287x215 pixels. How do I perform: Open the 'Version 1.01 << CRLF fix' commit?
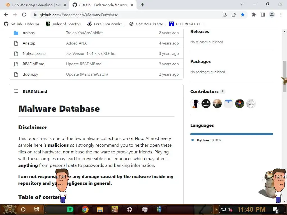[x=91, y=53]
